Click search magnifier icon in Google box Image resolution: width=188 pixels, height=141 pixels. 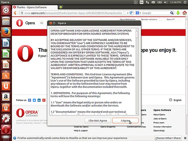(172, 13)
